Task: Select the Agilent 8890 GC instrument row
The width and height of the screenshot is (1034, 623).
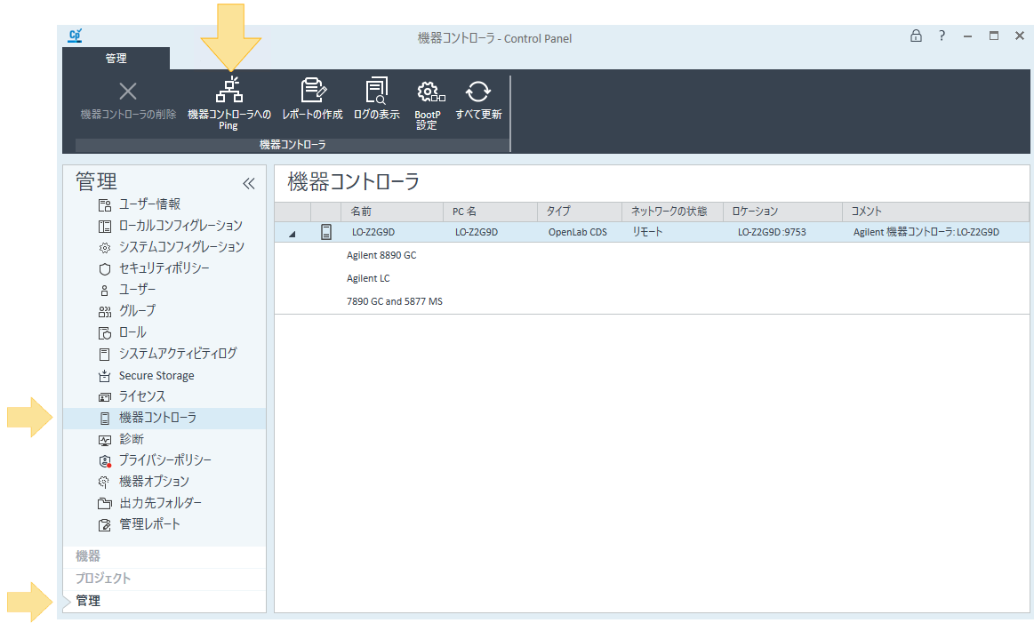Action: pyautogui.click(x=381, y=255)
